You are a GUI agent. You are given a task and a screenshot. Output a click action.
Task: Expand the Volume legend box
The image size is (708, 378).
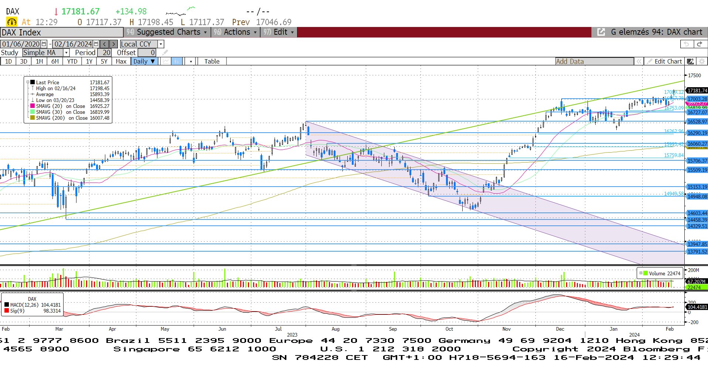pyautogui.click(x=641, y=273)
